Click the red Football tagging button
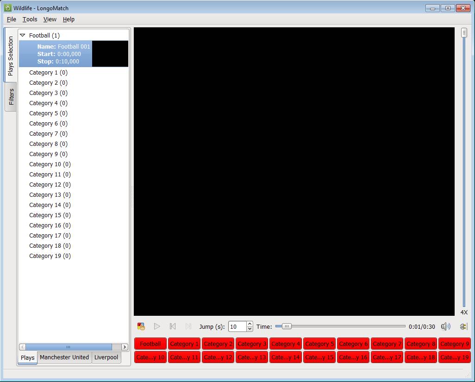This screenshot has height=382, width=475. point(150,344)
